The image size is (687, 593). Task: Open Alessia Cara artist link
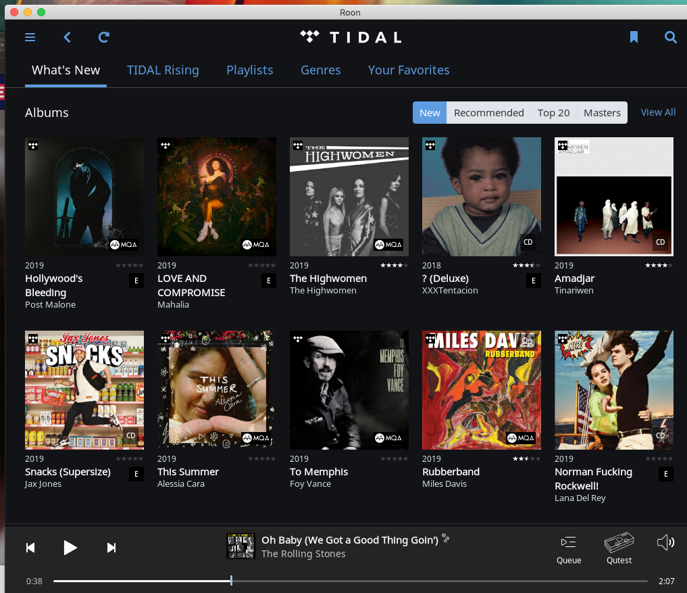click(181, 483)
